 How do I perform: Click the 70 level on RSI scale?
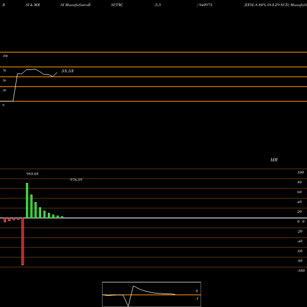(4, 71)
